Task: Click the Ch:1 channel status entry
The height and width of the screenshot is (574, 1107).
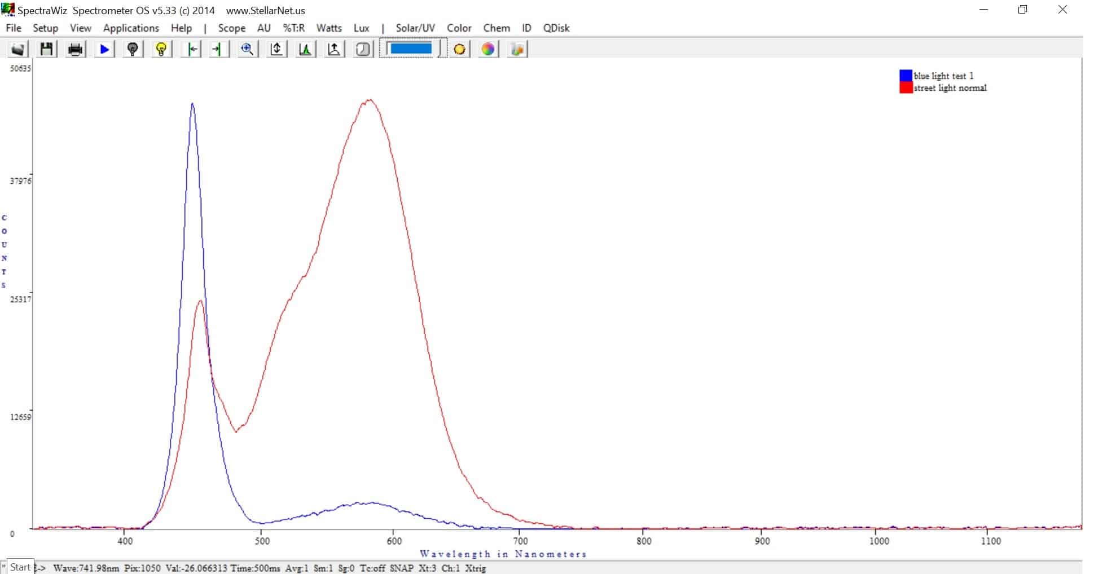Action: (x=451, y=568)
